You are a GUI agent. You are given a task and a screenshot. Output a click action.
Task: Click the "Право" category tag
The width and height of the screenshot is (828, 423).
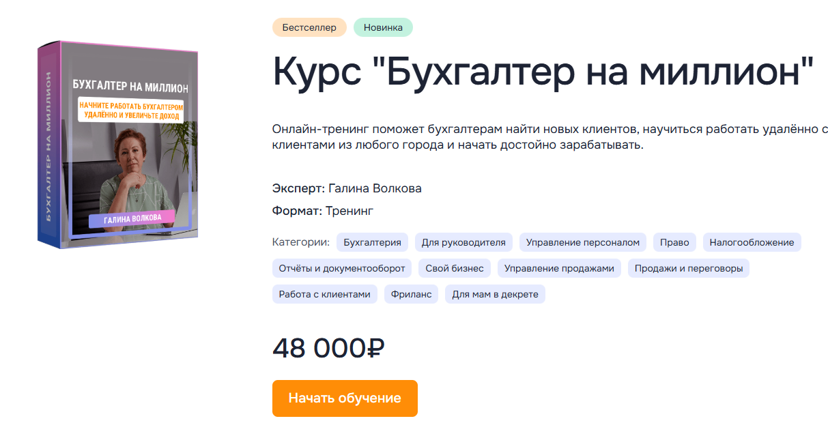point(674,242)
